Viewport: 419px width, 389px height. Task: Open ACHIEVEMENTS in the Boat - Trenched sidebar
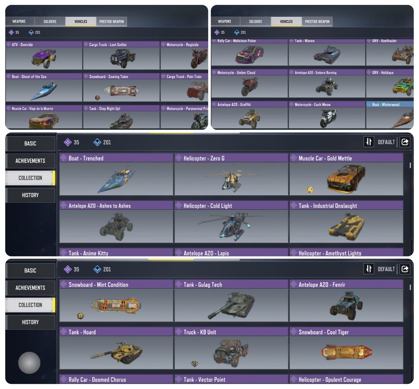(30, 161)
